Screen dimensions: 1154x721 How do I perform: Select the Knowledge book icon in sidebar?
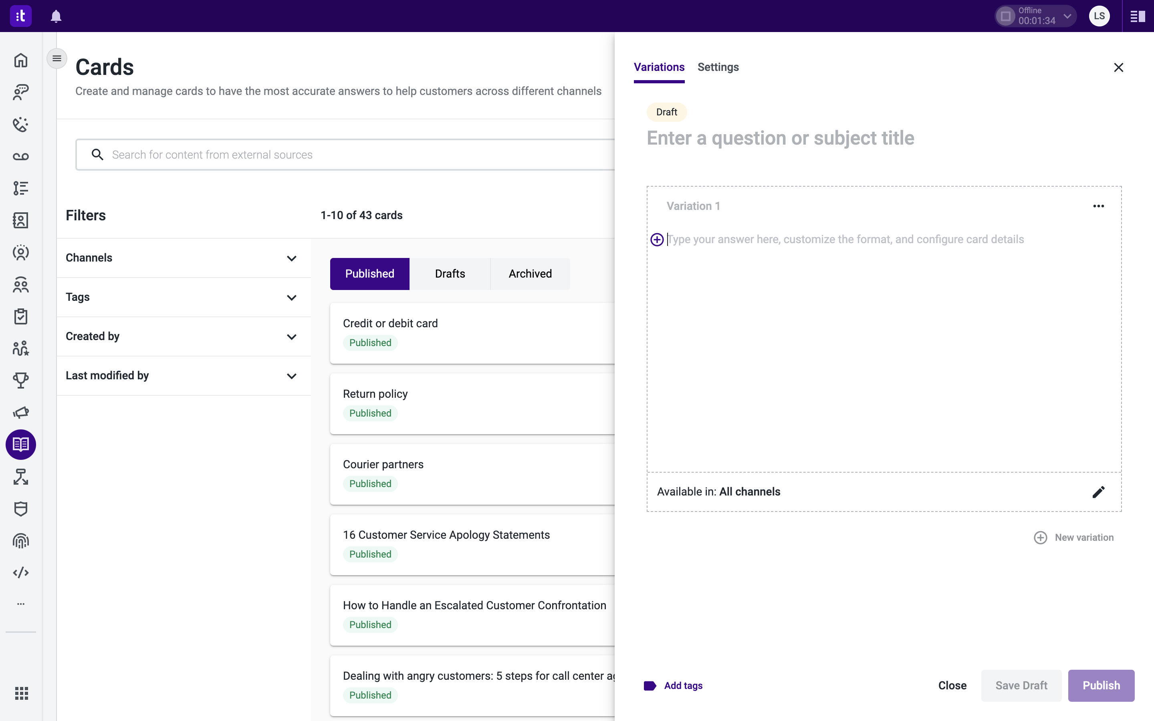coord(20,445)
